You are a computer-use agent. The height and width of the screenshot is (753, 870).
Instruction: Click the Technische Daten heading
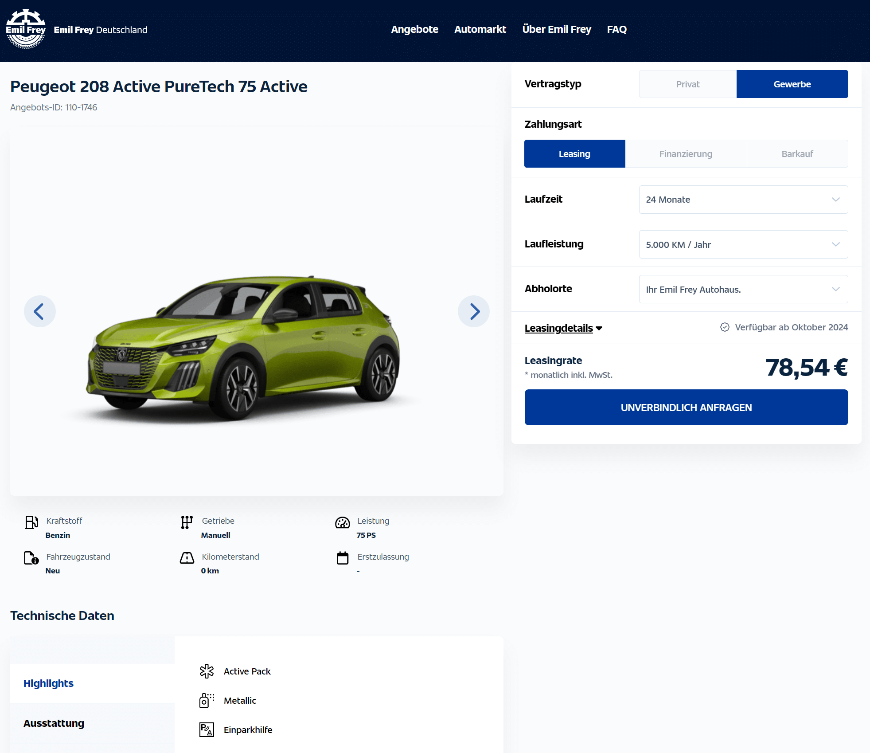point(62,616)
